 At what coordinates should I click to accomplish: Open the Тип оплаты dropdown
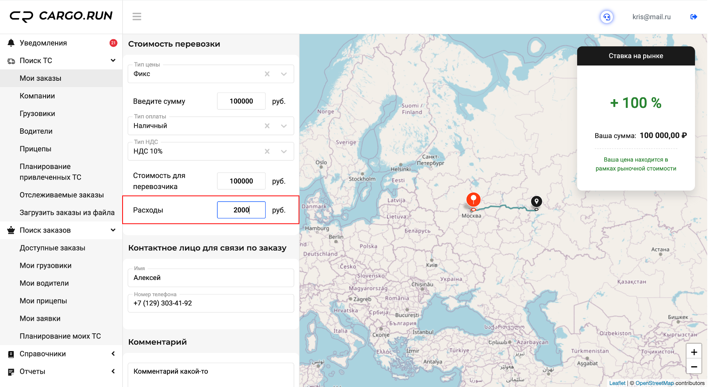tap(284, 126)
